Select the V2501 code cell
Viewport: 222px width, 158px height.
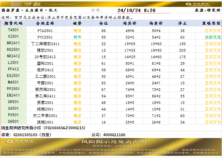coord(13,36)
